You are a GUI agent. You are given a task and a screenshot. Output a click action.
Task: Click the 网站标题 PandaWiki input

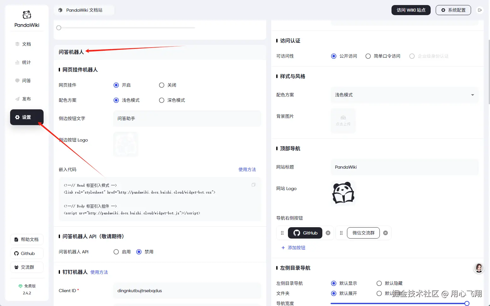pyautogui.click(x=404, y=167)
